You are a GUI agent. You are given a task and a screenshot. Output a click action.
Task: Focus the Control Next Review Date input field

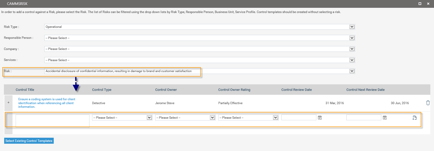click(x=364, y=118)
